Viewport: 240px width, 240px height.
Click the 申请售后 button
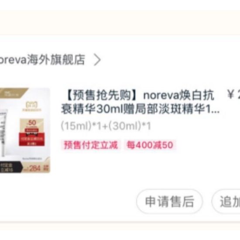(169, 201)
